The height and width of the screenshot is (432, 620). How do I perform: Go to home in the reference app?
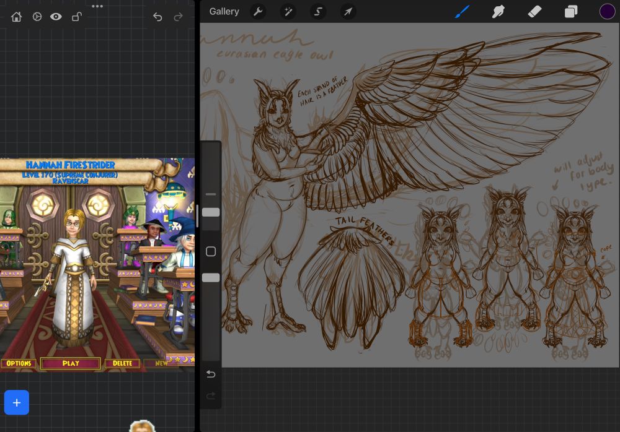(16, 17)
